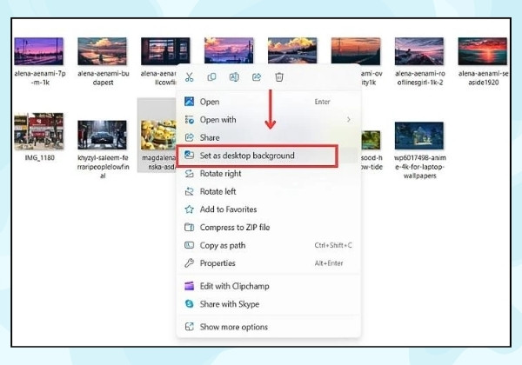The width and height of the screenshot is (522, 365).
Task: Click the Copy as path icon
Action: [189, 245]
